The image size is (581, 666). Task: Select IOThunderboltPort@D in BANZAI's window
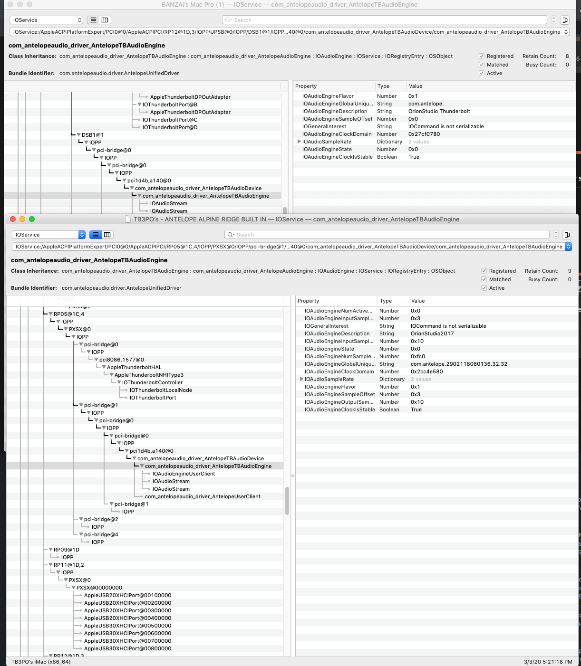point(170,127)
